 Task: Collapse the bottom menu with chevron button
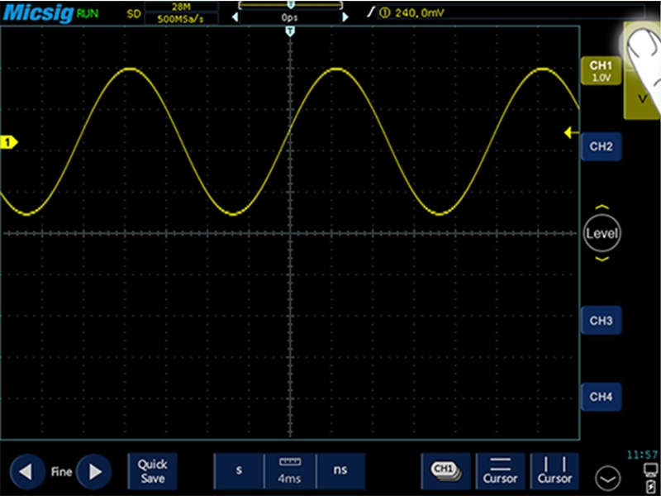pyautogui.click(x=607, y=477)
